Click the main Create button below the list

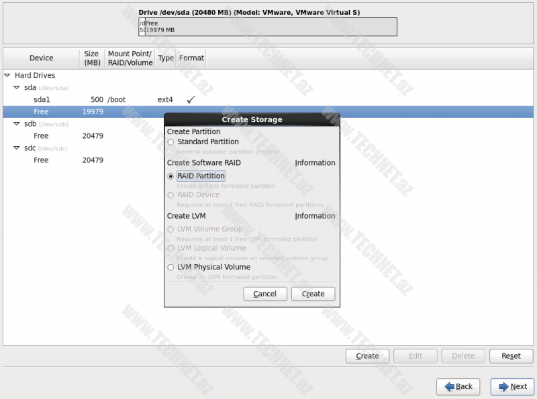367,356
